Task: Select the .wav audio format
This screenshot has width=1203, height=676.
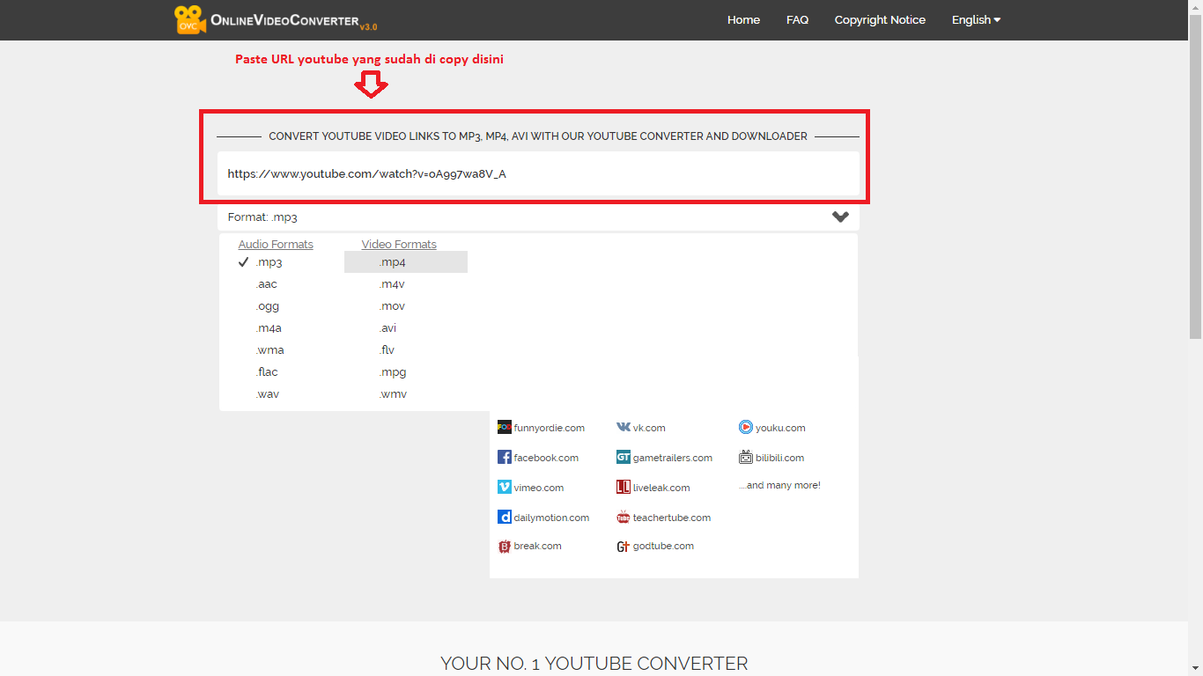Action: tap(267, 394)
